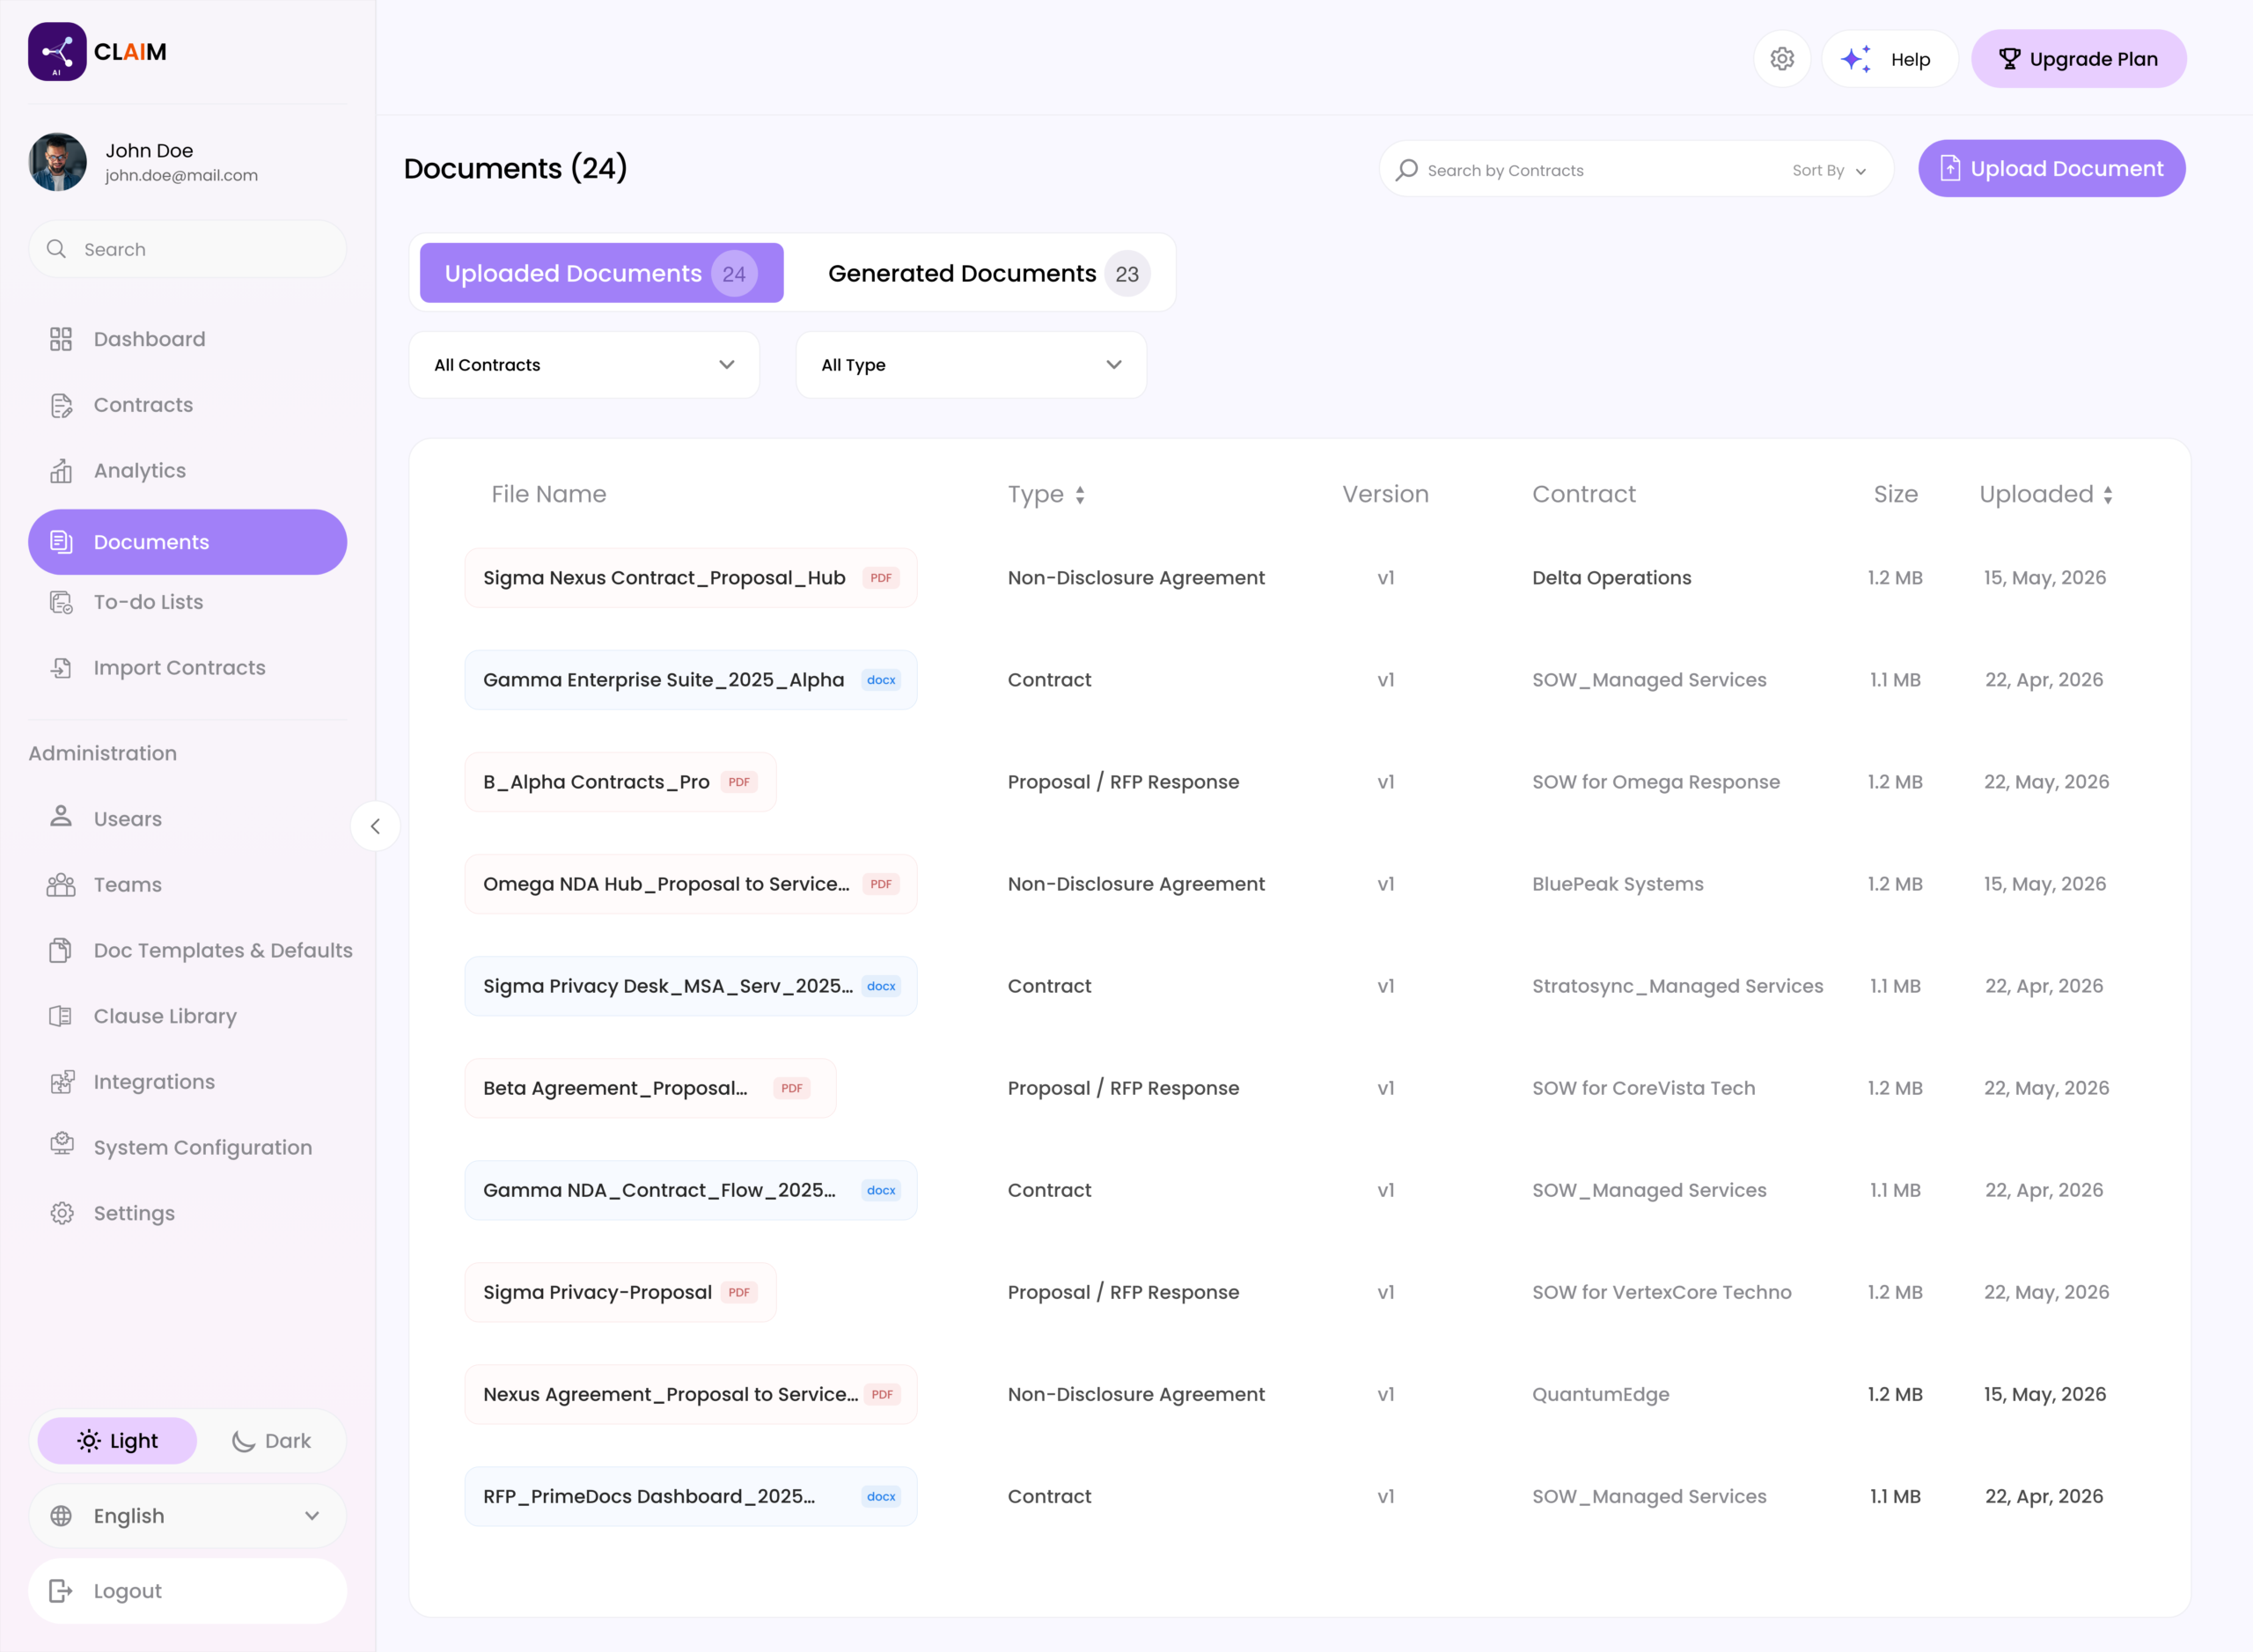Image resolution: width=2253 pixels, height=1652 pixels.
Task: Click the sparkle icon beside Help
Action: tap(1856, 59)
